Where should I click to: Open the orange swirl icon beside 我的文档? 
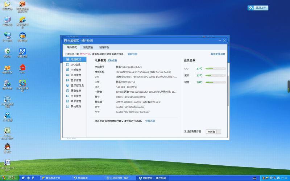[22, 7]
